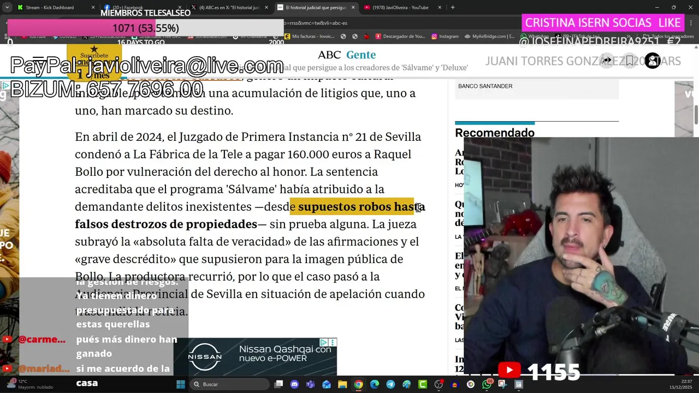Open the new tab plus button
Image resolution: width=699 pixels, height=393 pixels.
(x=453, y=8)
